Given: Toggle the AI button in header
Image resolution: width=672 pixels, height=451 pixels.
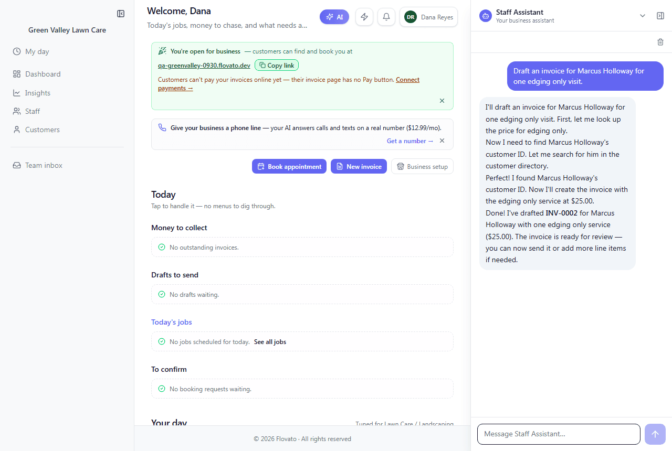Looking at the screenshot, I should pyautogui.click(x=334, y=17).
